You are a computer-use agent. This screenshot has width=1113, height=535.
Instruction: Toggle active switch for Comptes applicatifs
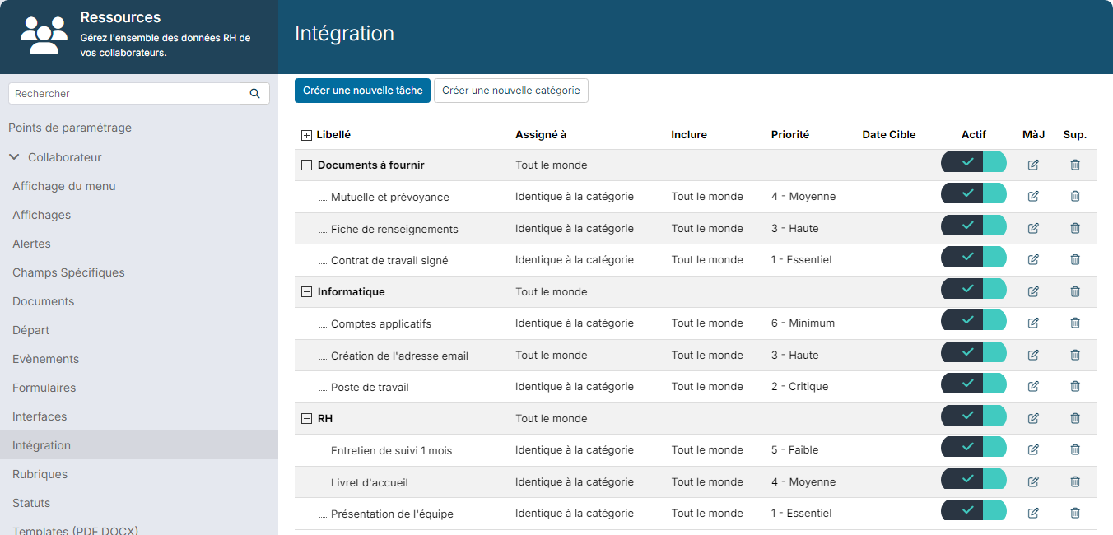tap(974, 320)
